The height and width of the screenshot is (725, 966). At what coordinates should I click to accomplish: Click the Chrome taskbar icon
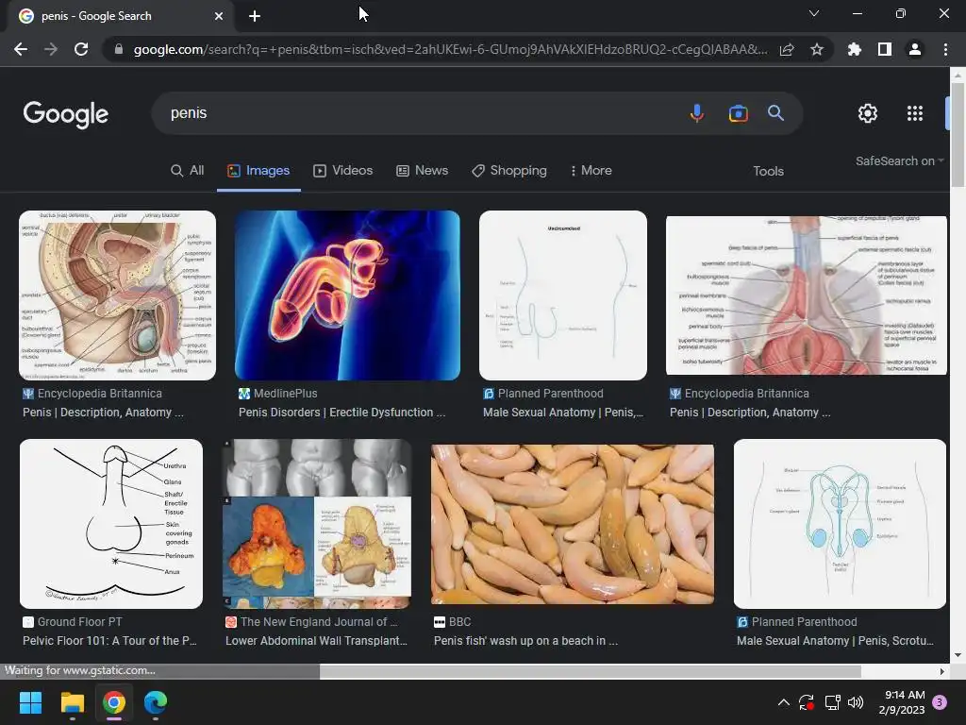coord(114,702)
